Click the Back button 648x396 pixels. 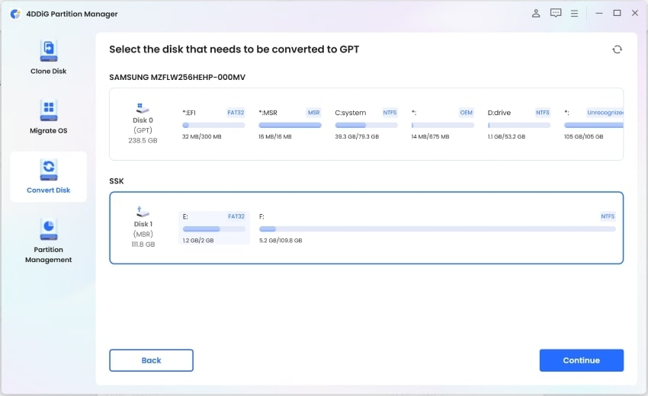[x=151, y=360]
